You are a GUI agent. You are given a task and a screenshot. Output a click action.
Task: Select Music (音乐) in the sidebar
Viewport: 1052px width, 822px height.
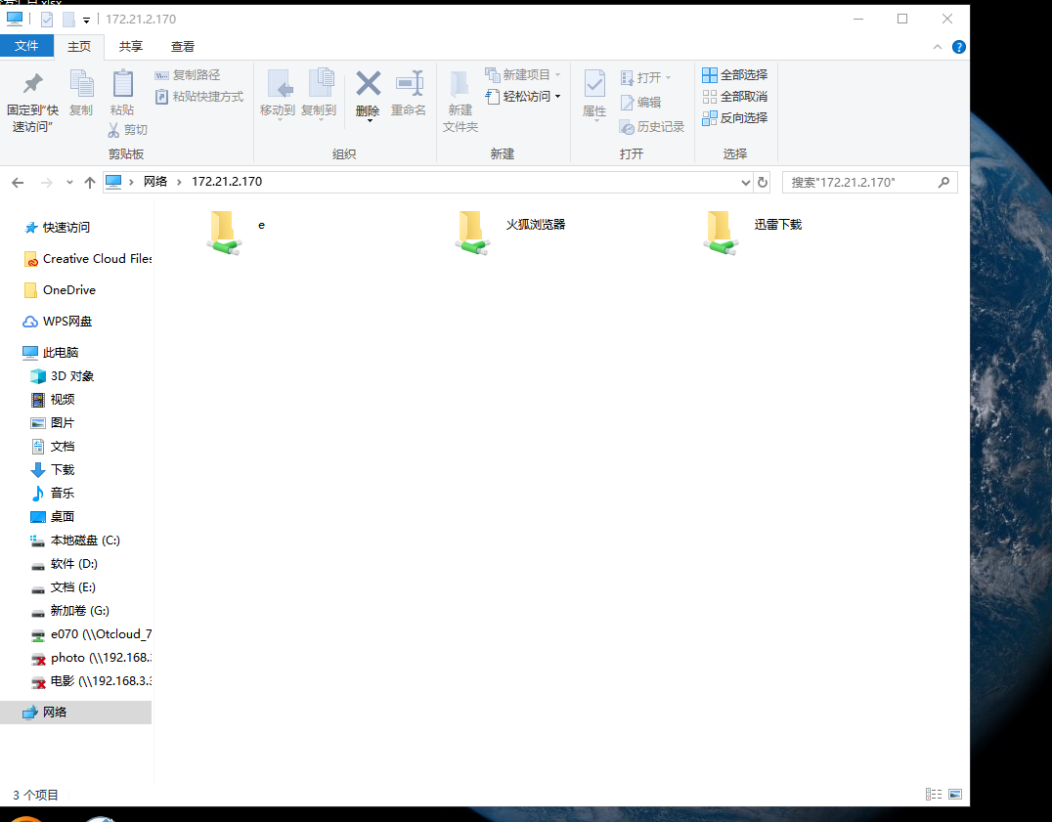(x=53, y=494)
